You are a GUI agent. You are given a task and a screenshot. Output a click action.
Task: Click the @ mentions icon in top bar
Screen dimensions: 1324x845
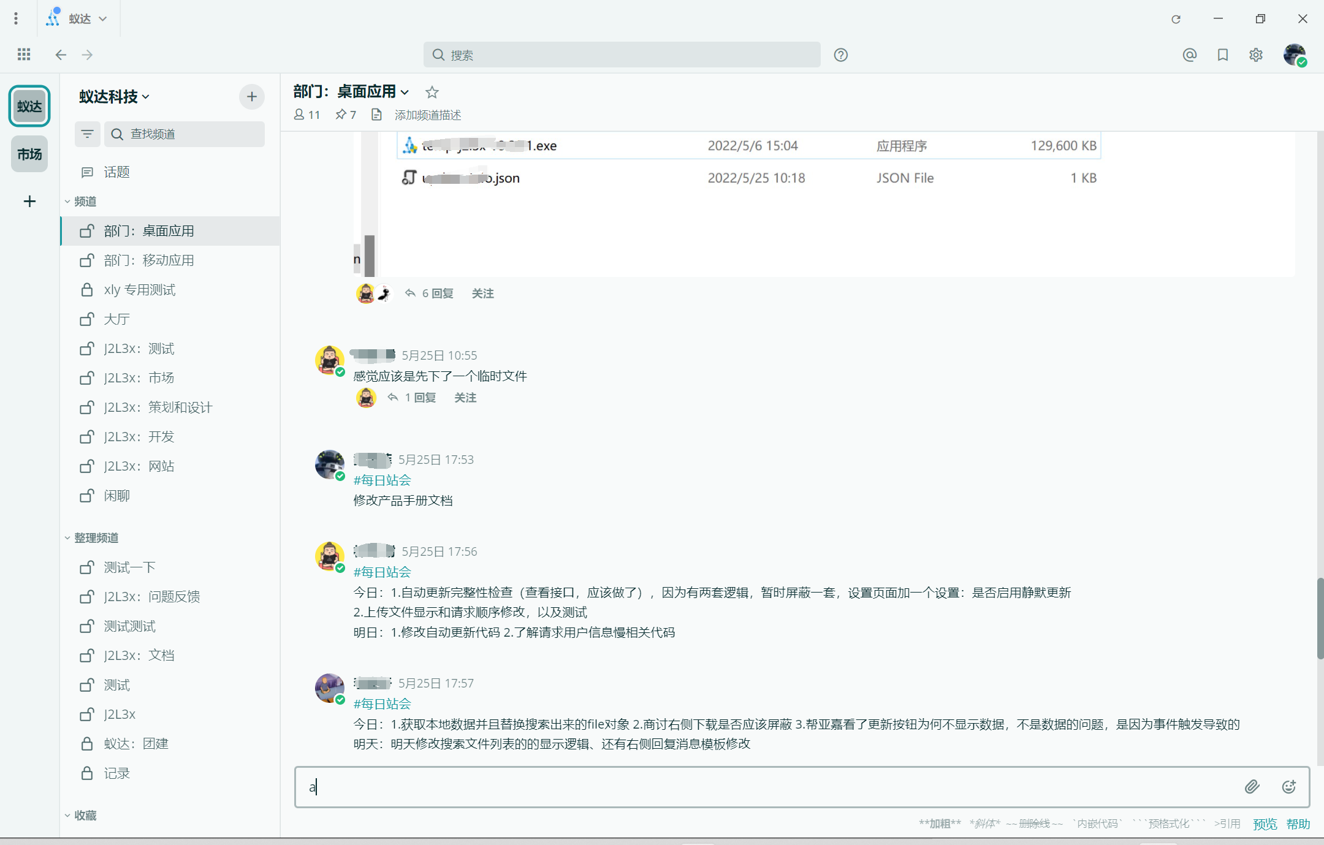(x=1189, y=55)
